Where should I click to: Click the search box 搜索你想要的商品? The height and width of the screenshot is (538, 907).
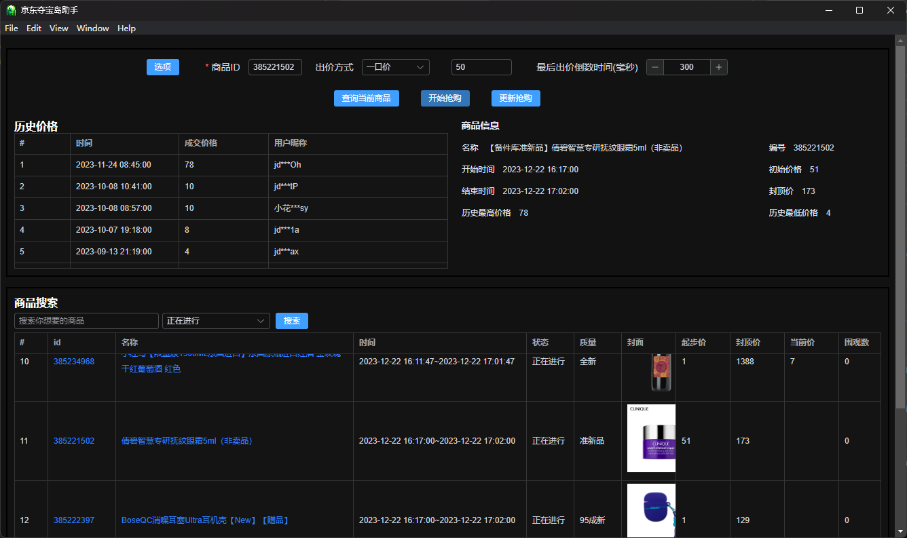86,321
